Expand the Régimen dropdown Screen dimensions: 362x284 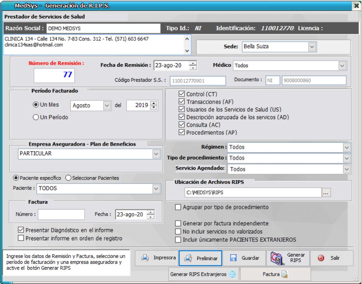pyautogui.click(x=347, y=147)
